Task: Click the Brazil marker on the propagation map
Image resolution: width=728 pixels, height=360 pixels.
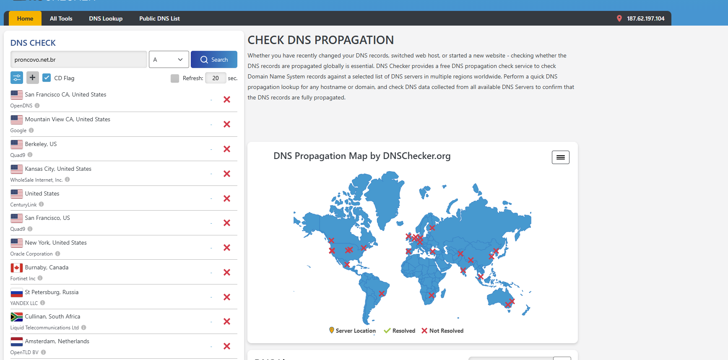Action: click(x=382, y=294)
